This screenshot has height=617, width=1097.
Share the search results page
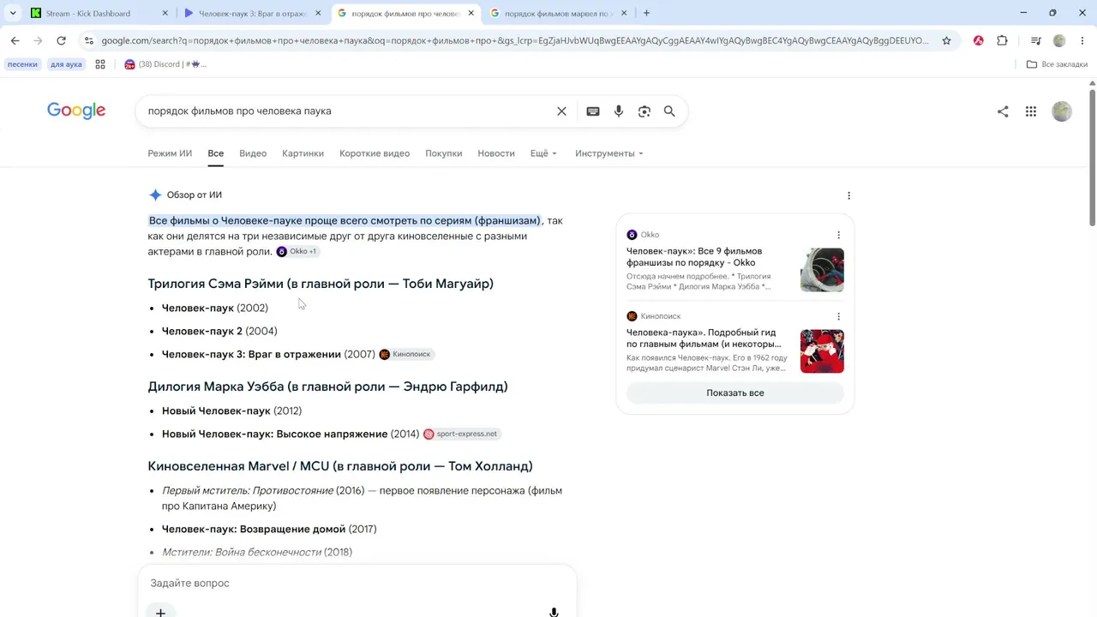click(1003, 111)
